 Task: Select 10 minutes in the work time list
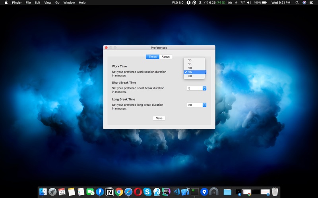coord(194,60)
